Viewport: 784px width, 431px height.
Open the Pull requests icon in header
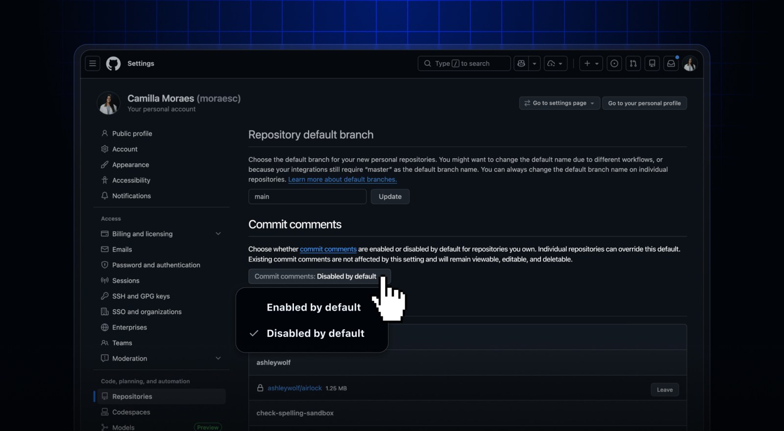633,64
